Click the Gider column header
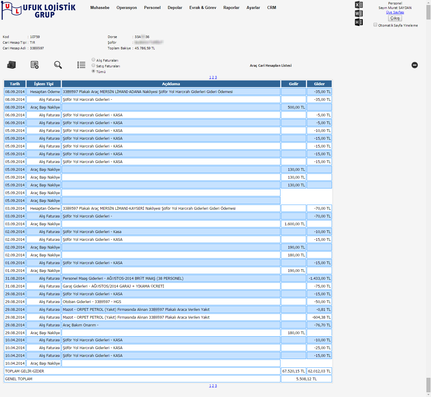The height and width of the screenshot is (397, 431). (x=319, y=84)
